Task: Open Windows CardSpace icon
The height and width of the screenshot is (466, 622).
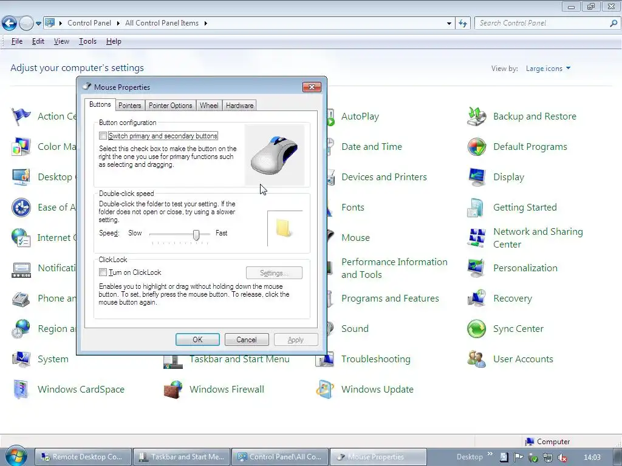Action: tap(21, 390)
